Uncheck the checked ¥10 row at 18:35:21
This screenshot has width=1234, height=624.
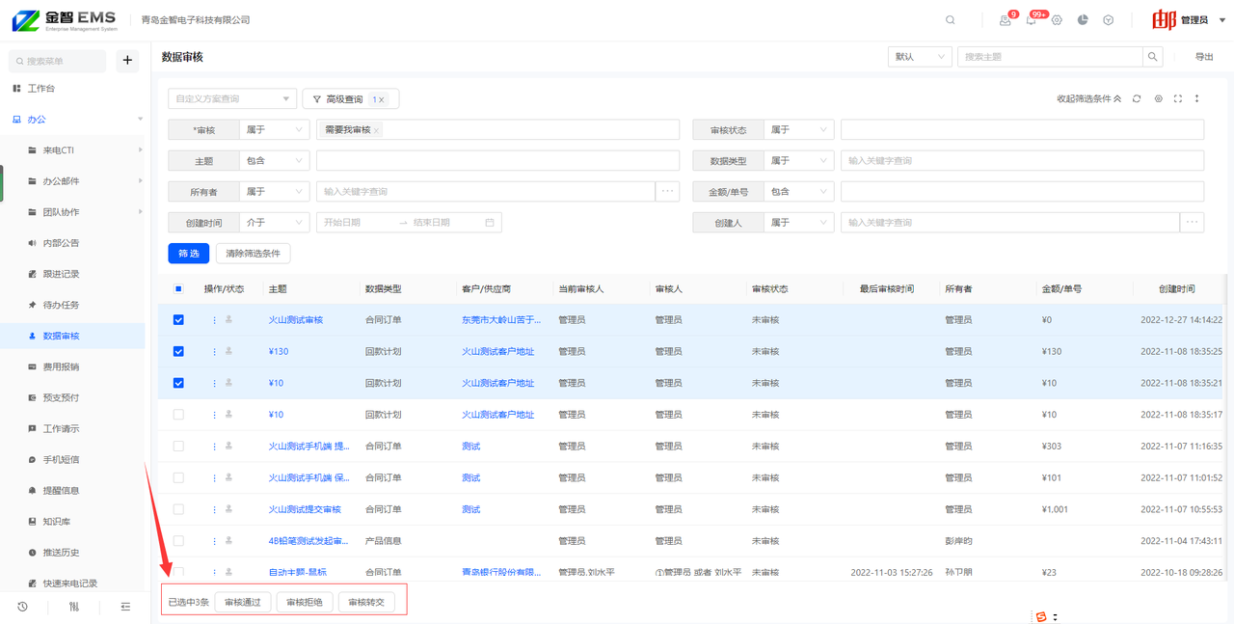pos(178,383)
